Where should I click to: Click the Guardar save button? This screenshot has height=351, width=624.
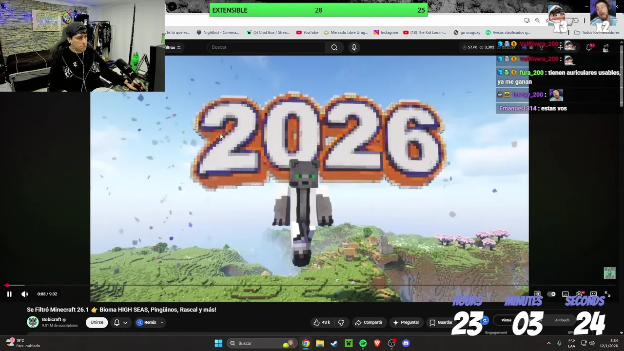pos(441,322)
